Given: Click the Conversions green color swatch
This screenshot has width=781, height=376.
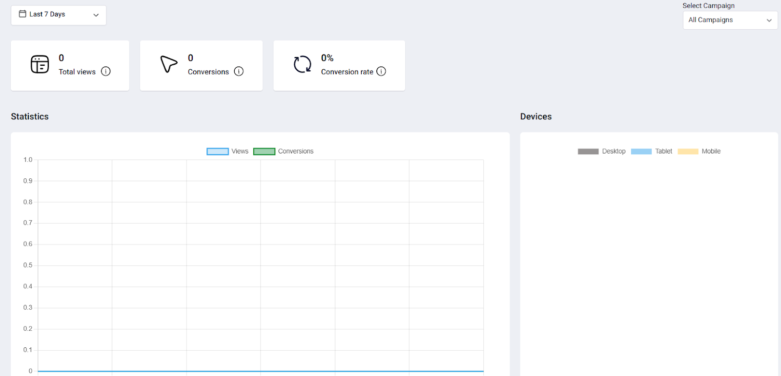Looking at the screenshot, I should coord(264,151).
